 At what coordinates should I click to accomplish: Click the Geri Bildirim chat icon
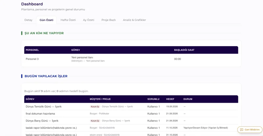pyautogui.click(x=242, y=130)
